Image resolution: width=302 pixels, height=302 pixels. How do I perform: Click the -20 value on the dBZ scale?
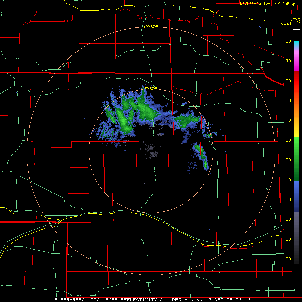[287, 239]
